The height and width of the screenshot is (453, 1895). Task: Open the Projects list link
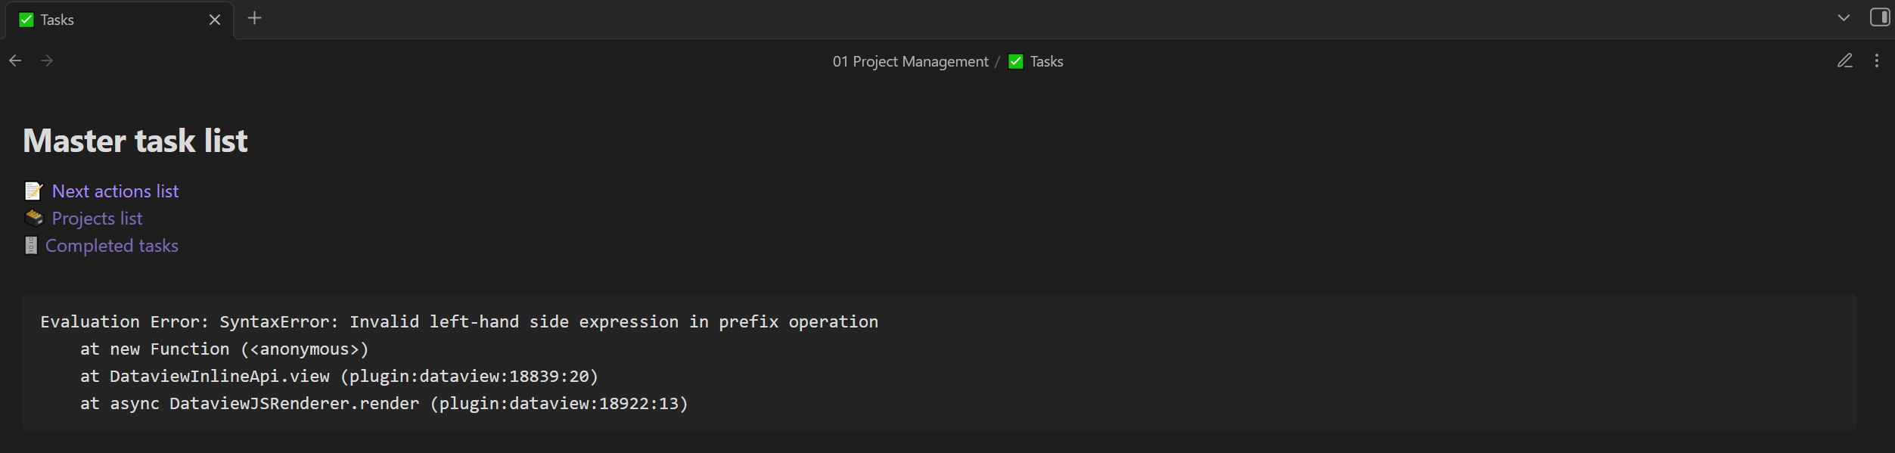(x=97, y=219)
